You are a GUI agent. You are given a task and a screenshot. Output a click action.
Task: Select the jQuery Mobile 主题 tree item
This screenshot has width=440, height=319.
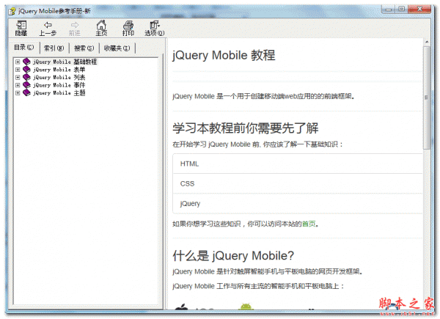59,93
